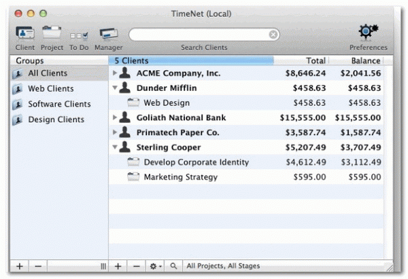Click ACME total $8,646.24

(x=305, y=73)
